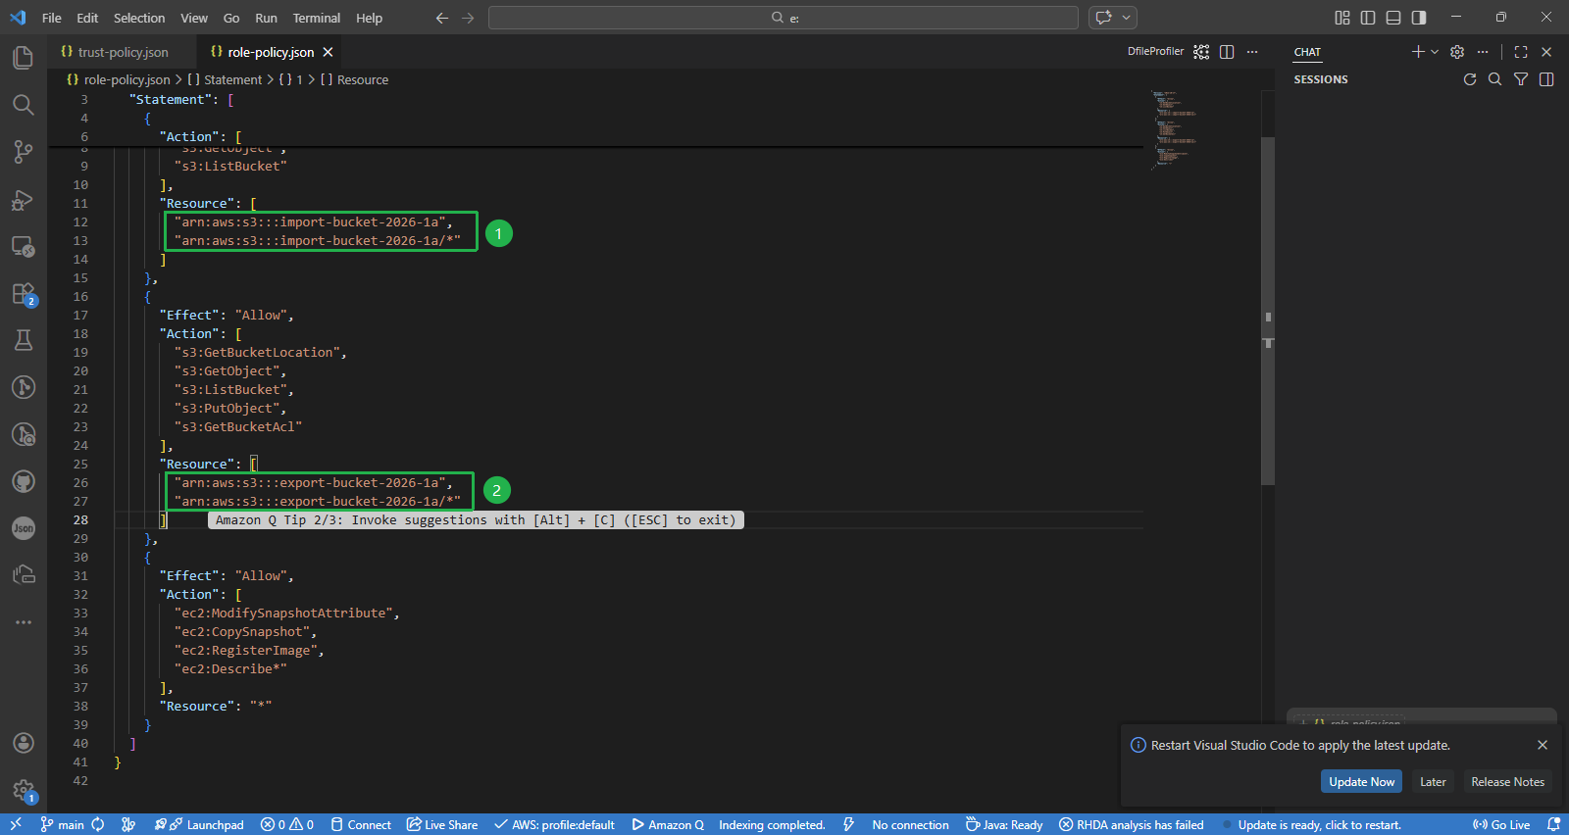Image resolution: width=1569 pixels, height=835 pixels.
Task: Open the Search view in activity bar
Action: [x=24, y=105]
